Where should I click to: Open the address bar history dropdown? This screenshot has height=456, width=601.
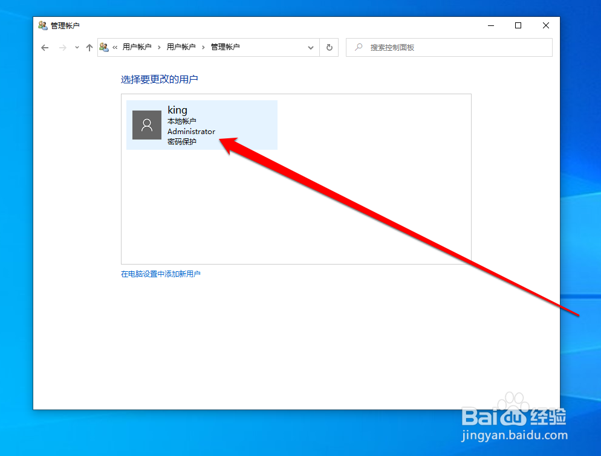point(311,48)
